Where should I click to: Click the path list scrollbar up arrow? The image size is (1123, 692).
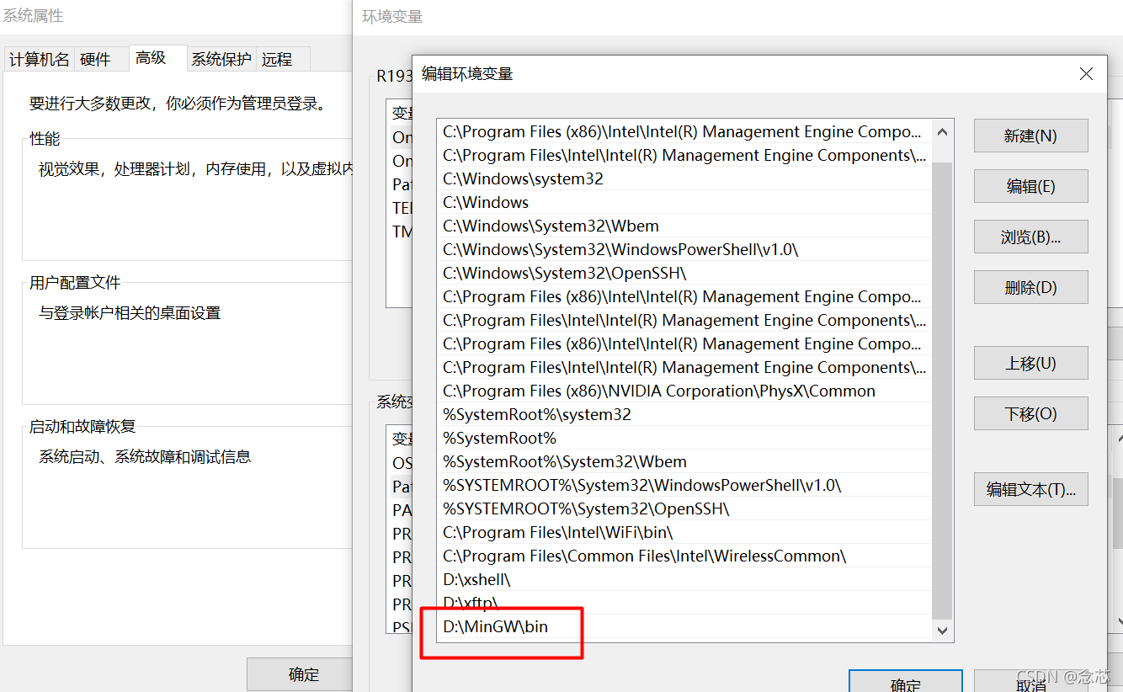(942, 131)
